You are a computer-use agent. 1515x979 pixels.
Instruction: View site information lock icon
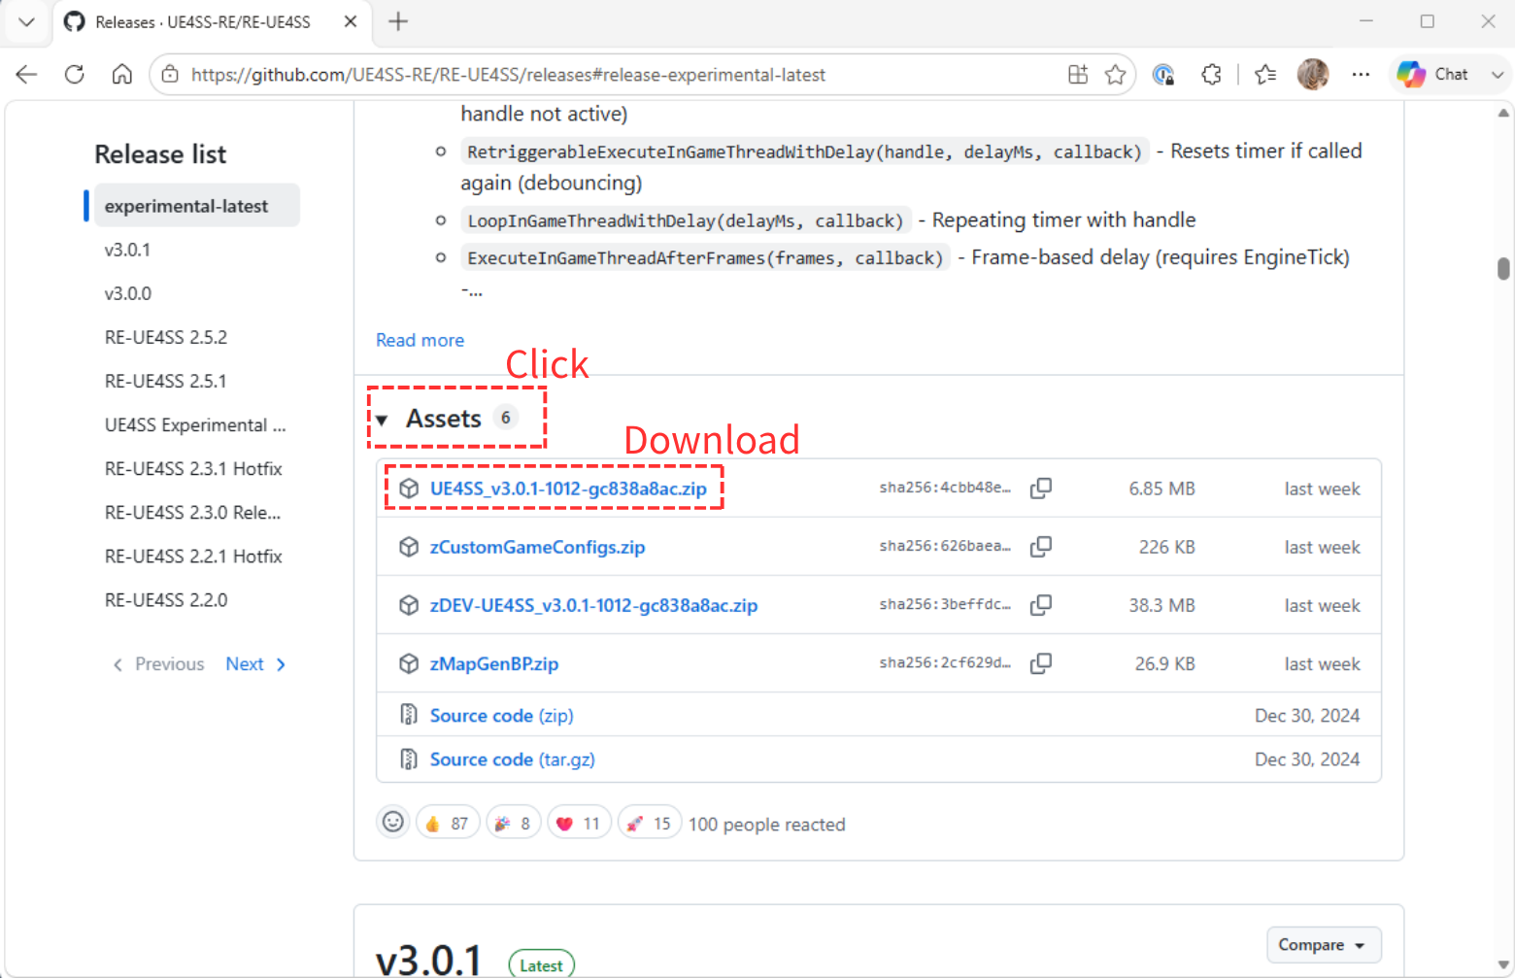pyautogui.click(x=170, y=75)
